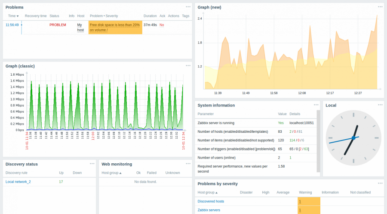Open the Local clock widget menu
This screenshot has height=214, width=387.
[380, 105]
